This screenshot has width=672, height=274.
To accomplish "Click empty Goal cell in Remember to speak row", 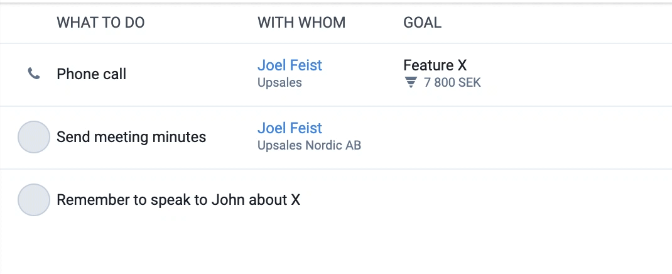I will pyautogui.click(x=536, y=200).
